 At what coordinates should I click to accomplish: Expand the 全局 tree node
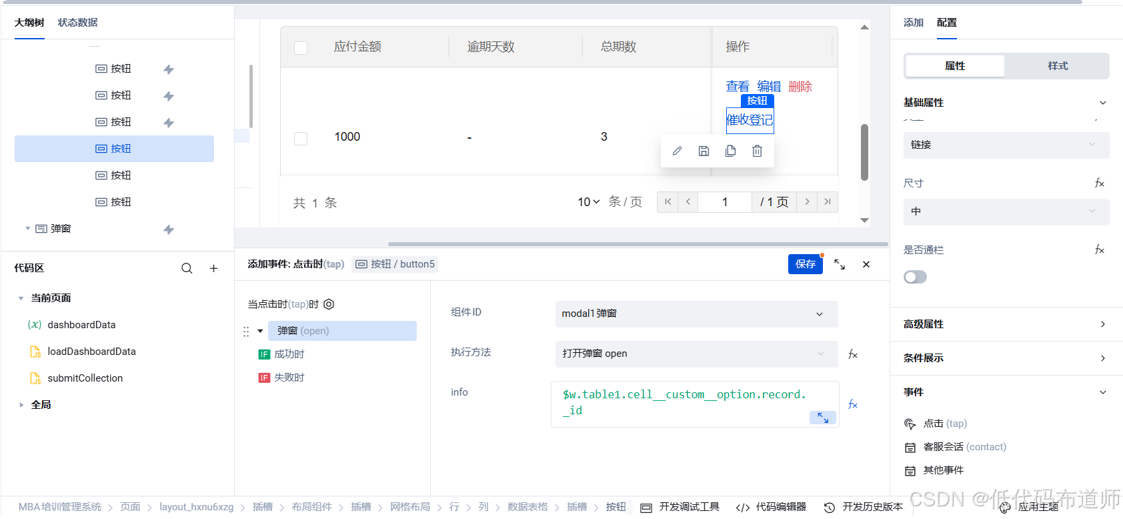21,405
